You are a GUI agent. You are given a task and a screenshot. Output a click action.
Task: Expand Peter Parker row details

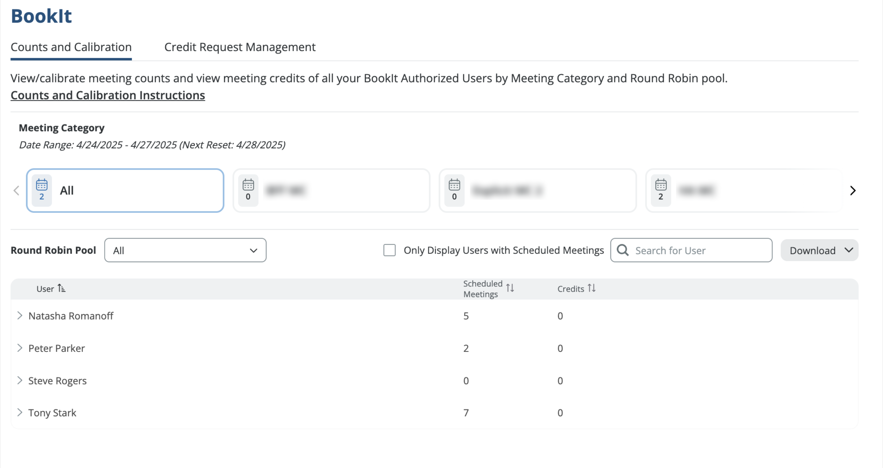click(20, 348)
